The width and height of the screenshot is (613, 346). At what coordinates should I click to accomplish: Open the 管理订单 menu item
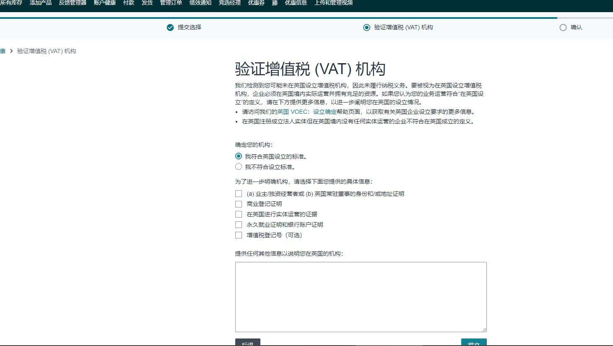pyautogui.click(x=171, y=3)
